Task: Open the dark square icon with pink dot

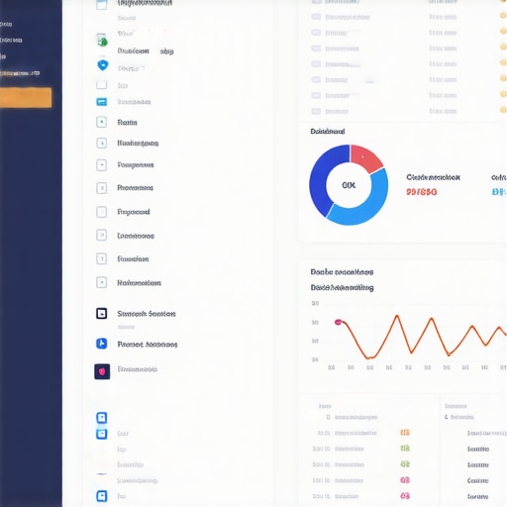Action: pyautogui.click(x=102, y=371)
